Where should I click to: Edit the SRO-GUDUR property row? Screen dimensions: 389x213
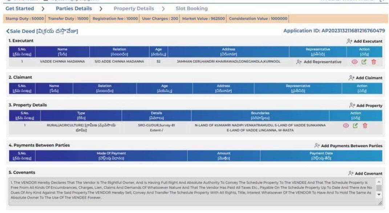click(x=355, y=126)
